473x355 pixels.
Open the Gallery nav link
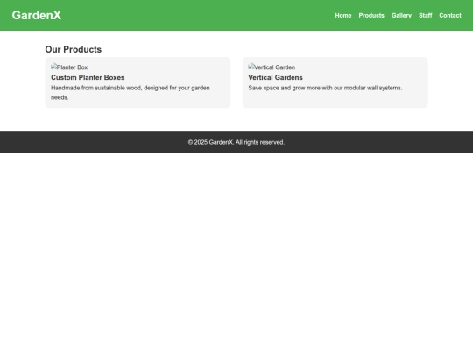401,16
